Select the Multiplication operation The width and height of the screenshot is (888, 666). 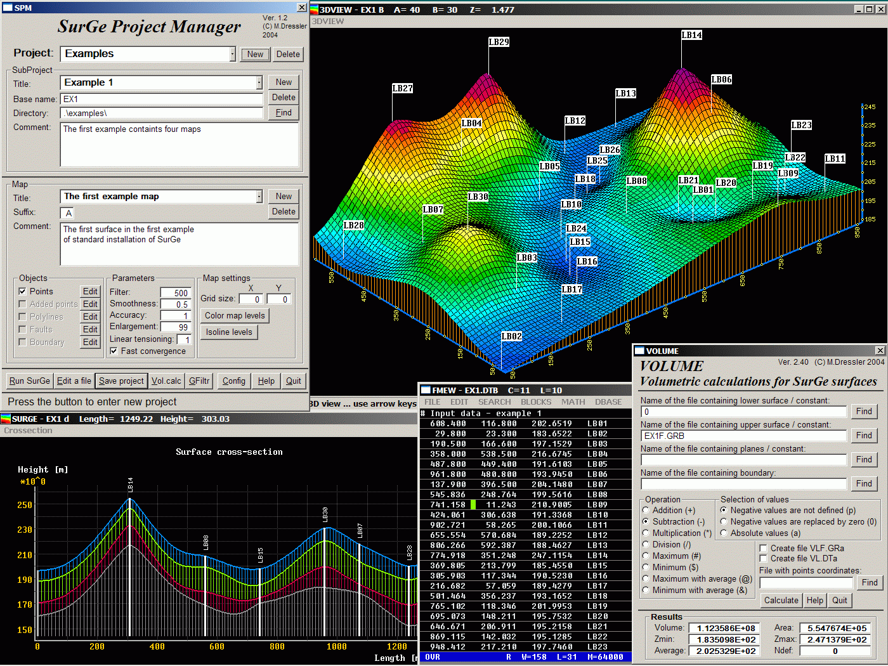pos(646,533)
